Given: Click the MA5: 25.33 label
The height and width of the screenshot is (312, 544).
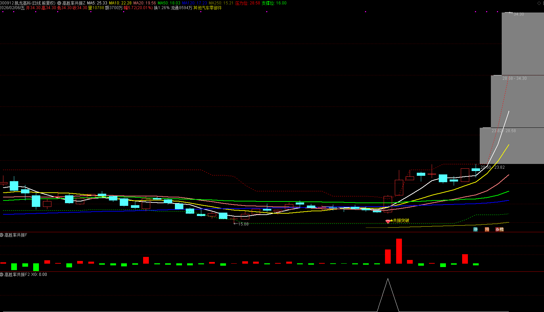Looking at the screenshot, I should (x=97, y=3).
